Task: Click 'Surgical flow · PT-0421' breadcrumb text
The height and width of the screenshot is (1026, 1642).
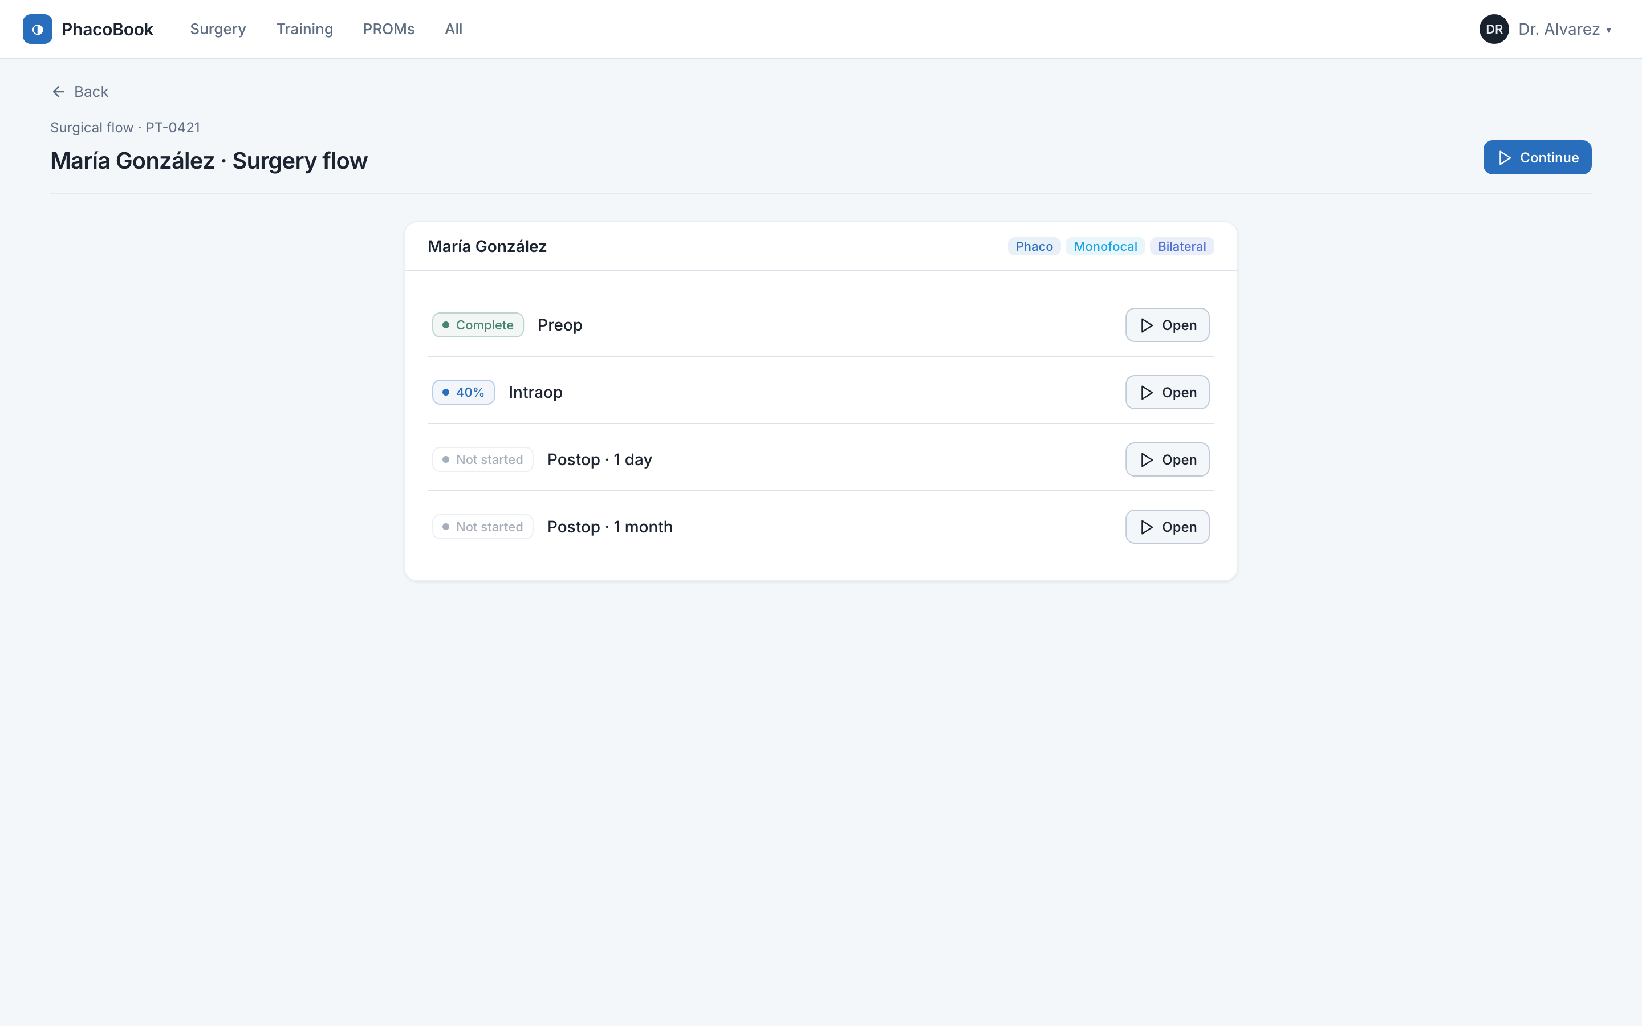Action: tap(125, 128)
